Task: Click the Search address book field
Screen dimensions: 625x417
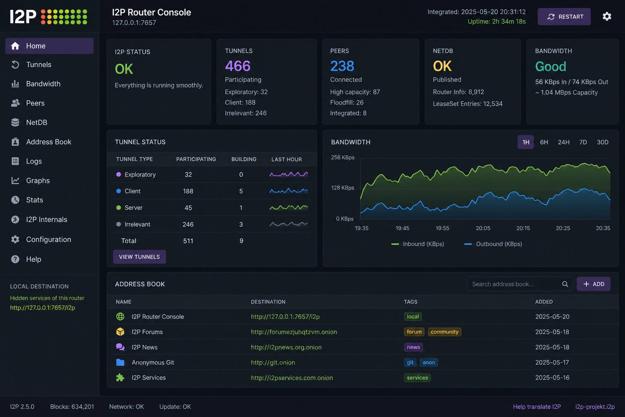Action: click(x=520, y=284)
